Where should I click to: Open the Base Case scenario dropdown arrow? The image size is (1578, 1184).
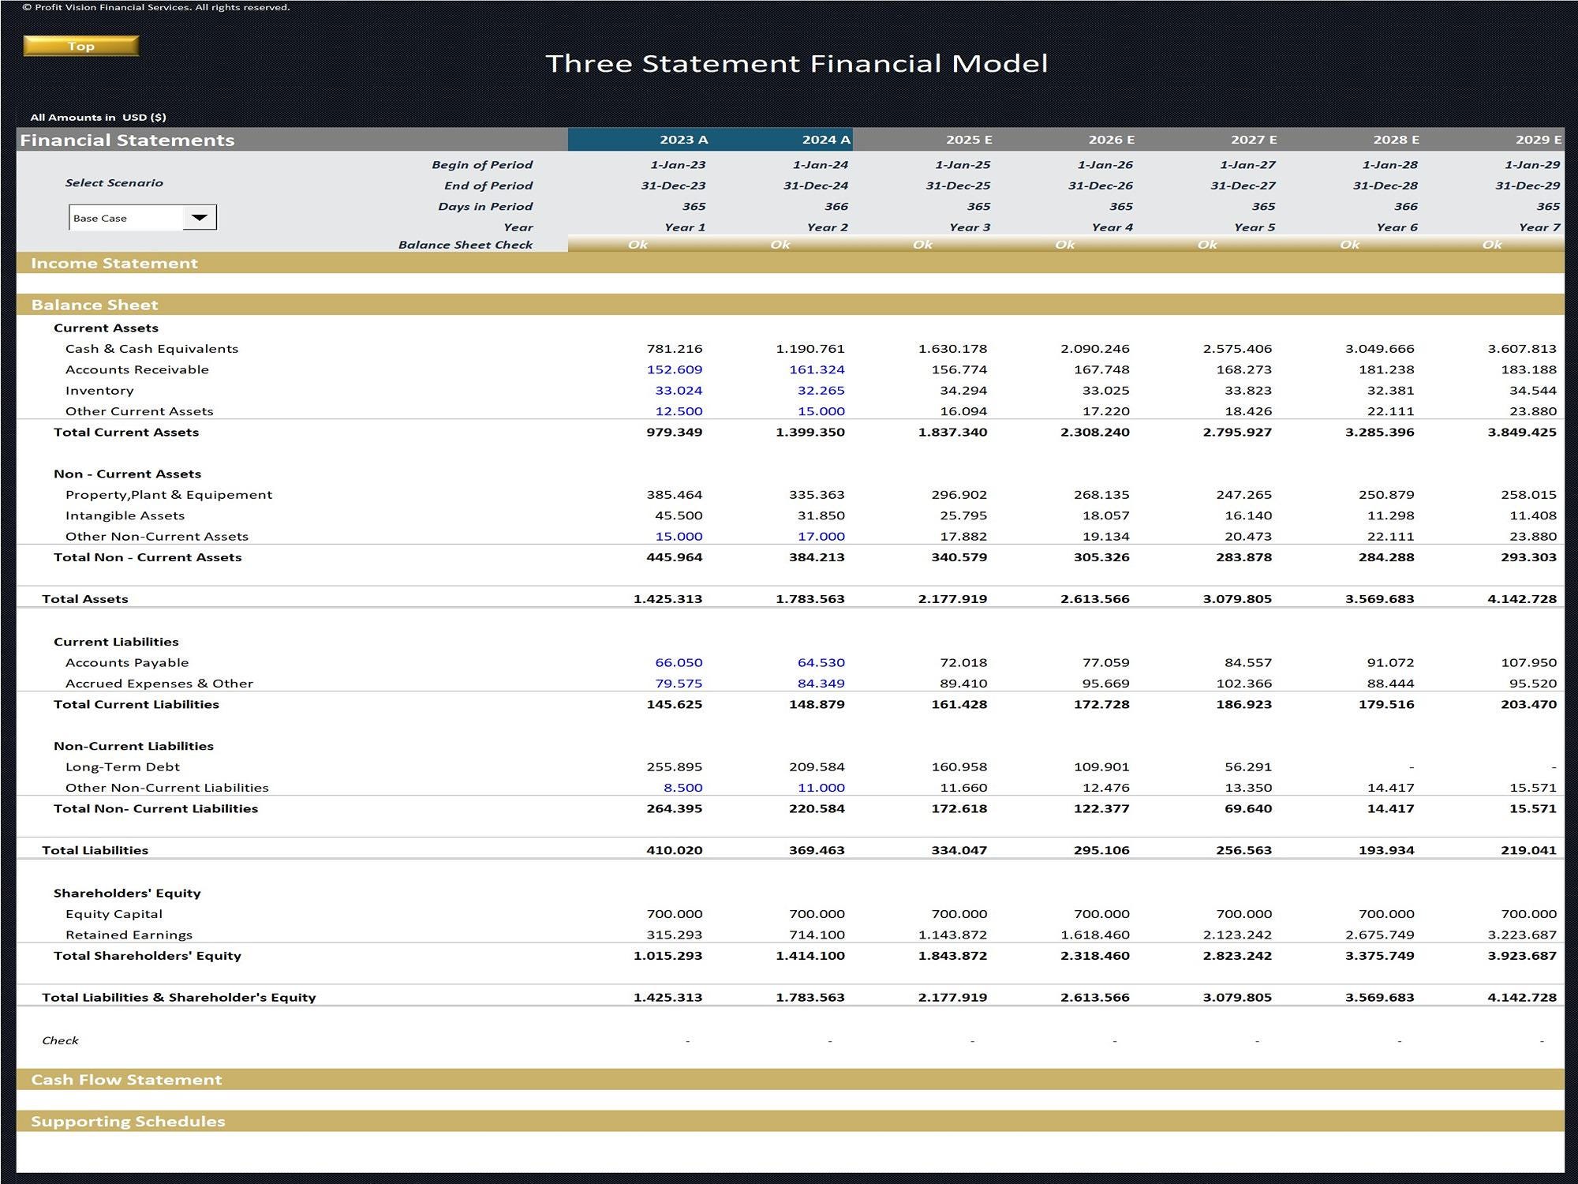[x=200, y=218]
